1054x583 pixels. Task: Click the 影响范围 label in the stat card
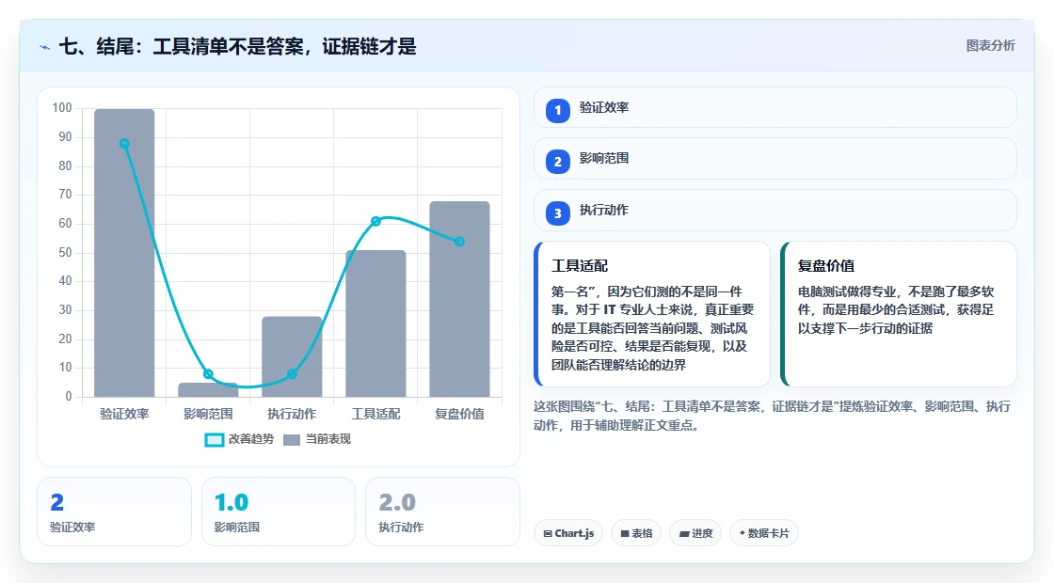coord(236,528)
